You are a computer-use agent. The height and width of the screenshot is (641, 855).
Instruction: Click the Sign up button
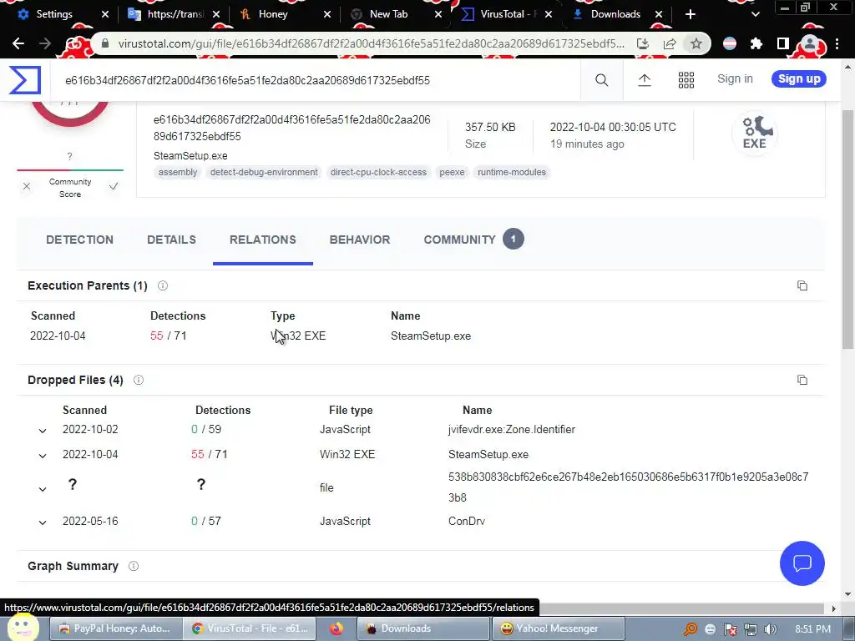pos(799,79)
